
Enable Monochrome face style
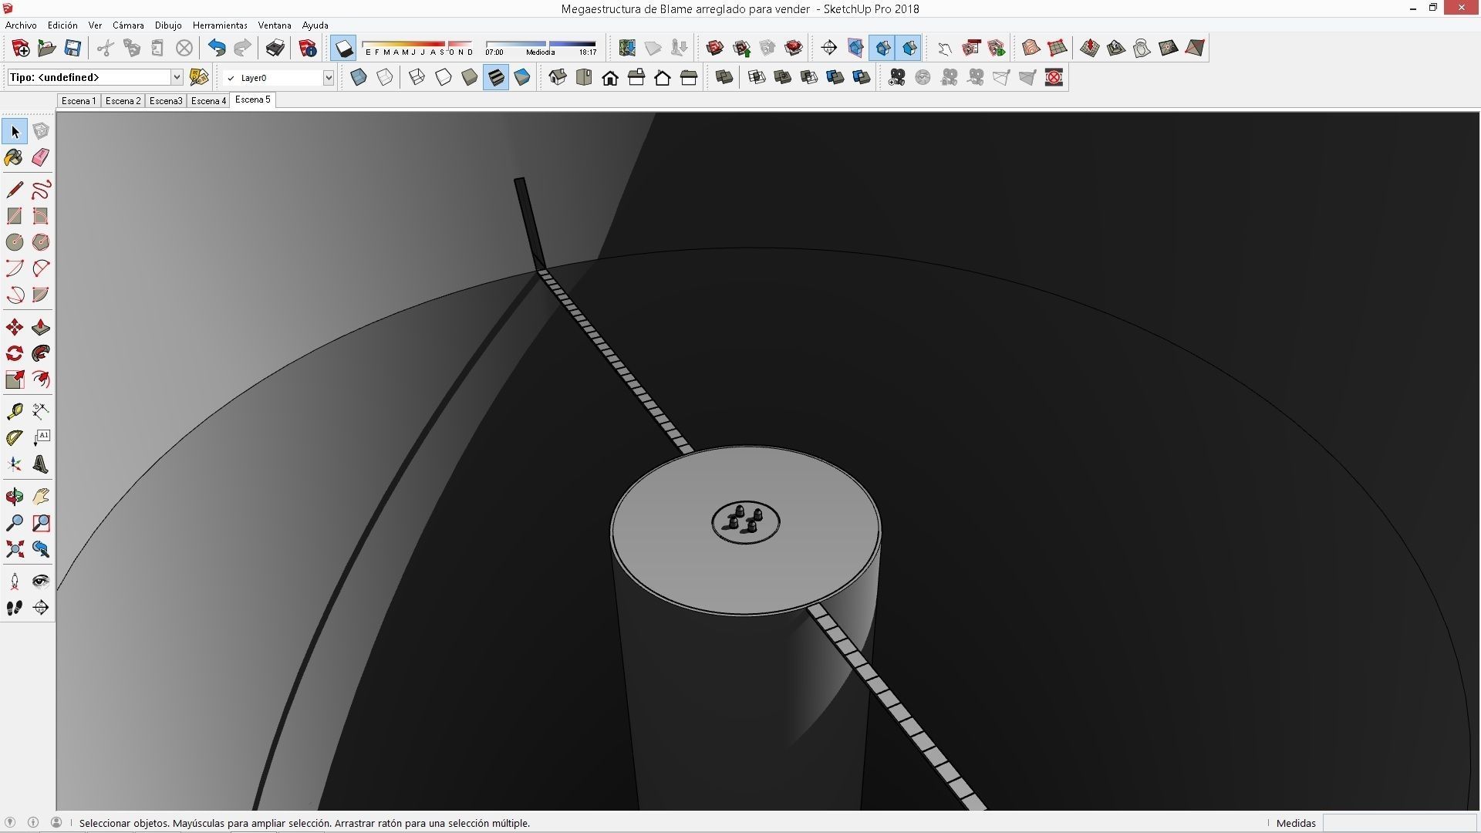click(522, 77)
